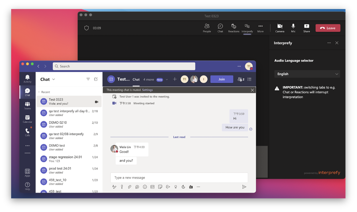The image size is (357, 212).
Task: Click the Search field in Teams
Action: (124, 66)
